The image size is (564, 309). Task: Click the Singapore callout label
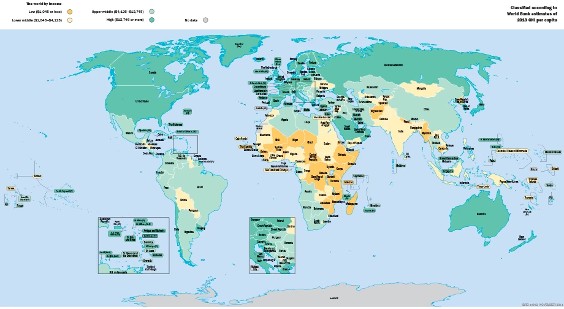click(x=448, y=172)
